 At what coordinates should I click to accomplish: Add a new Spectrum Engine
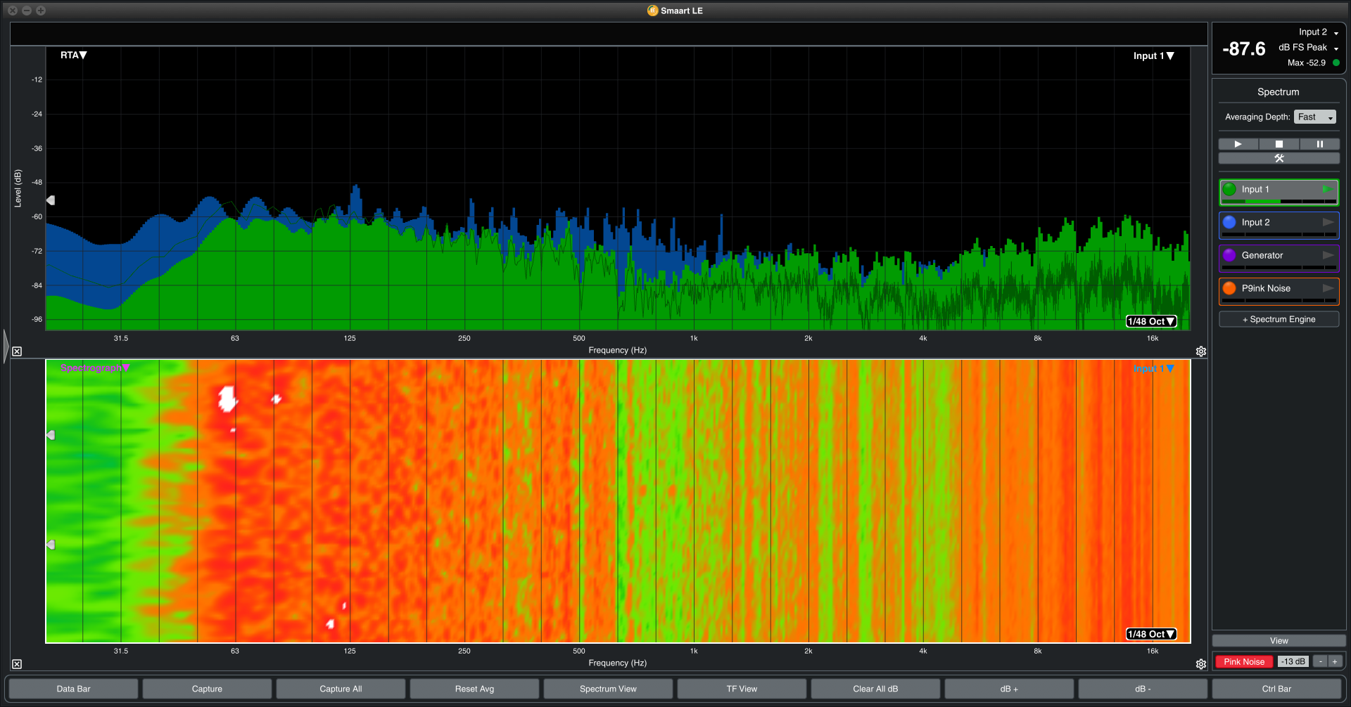(1279, 319)
